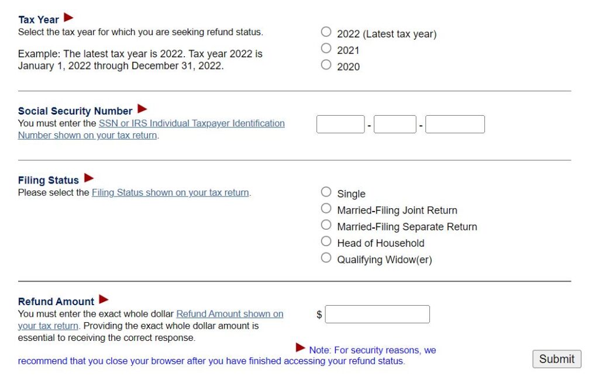This screenshot has height=380, width=599.
Task: Choose Married-Filing Separate Return
Action: pyautogui.click(x=326, y=224)
